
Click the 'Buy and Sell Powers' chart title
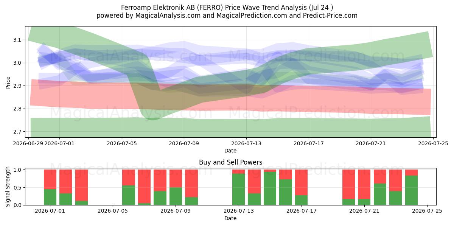point(230,162)
